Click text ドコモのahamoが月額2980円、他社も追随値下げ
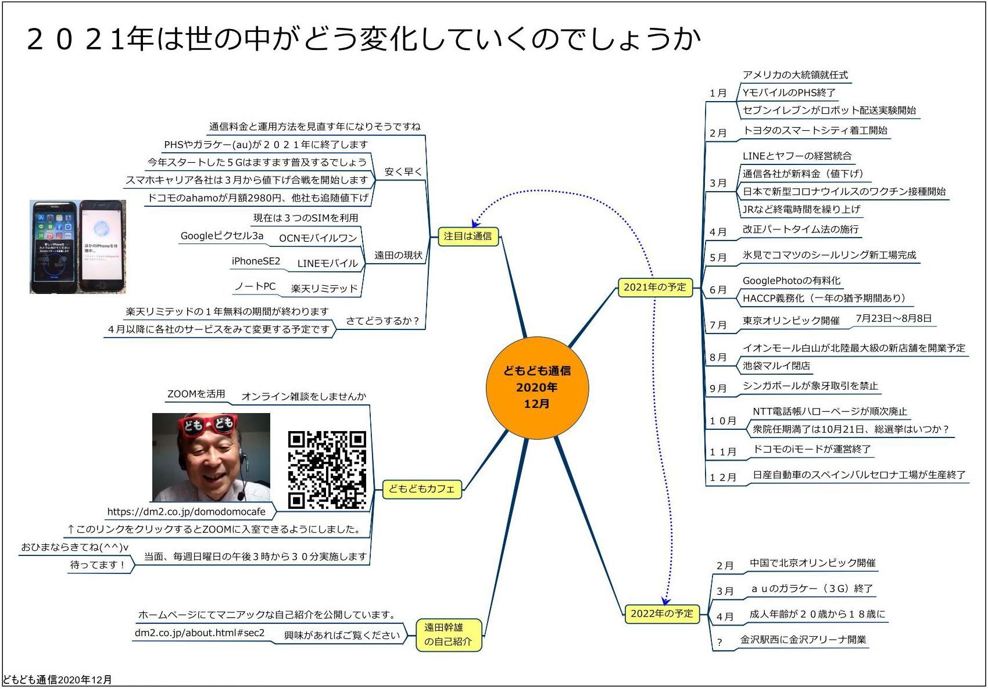The image size is (988, 689). coord(257,198)
